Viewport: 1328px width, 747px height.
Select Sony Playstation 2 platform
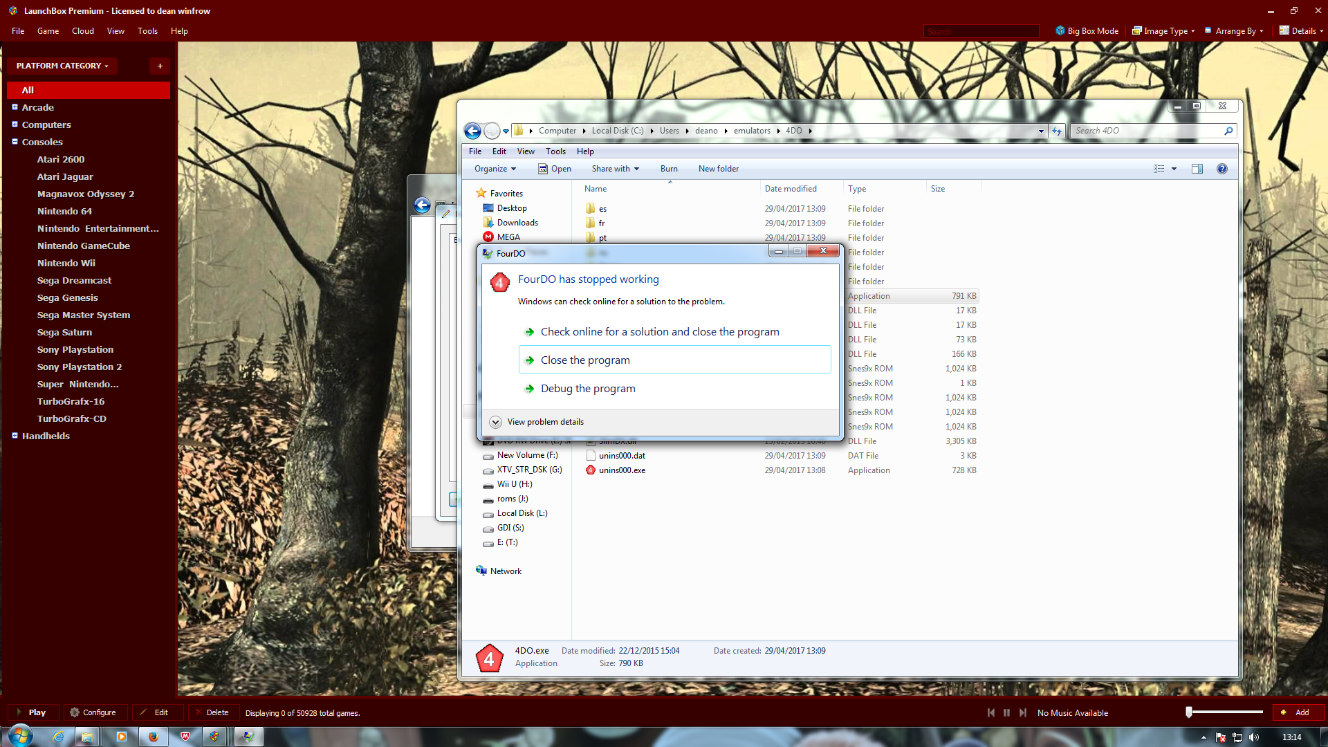(x=80, y=367)
